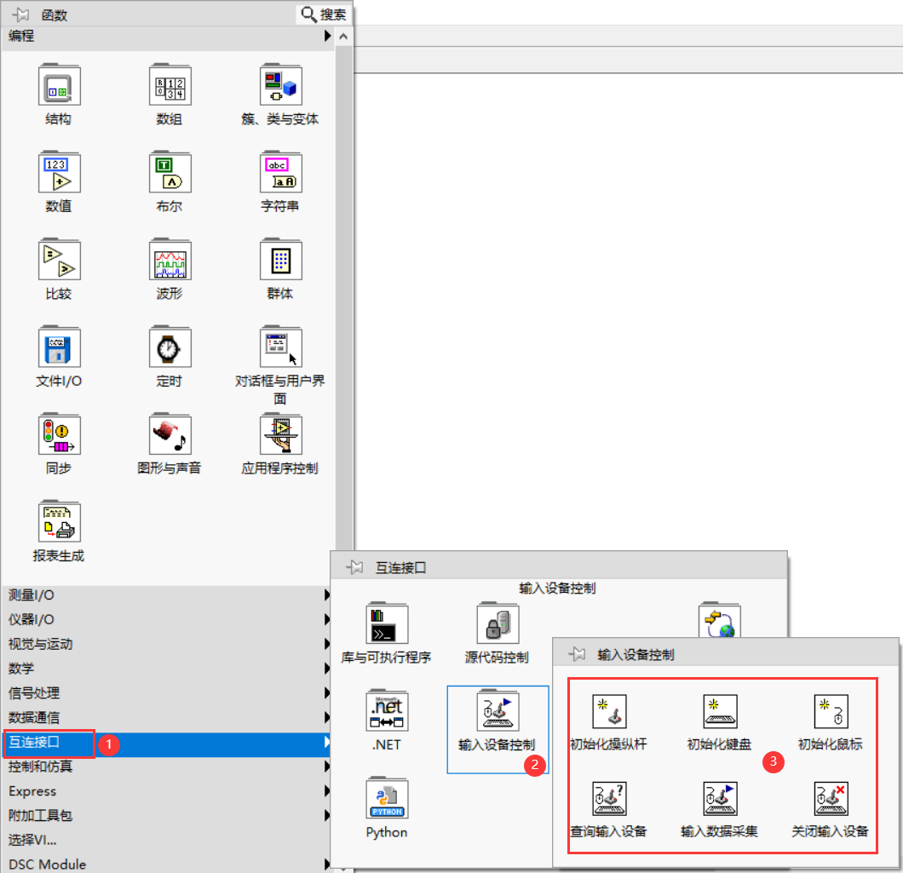
Task: Open the 报表生成 palette icon
Action: tap(59, 521)
